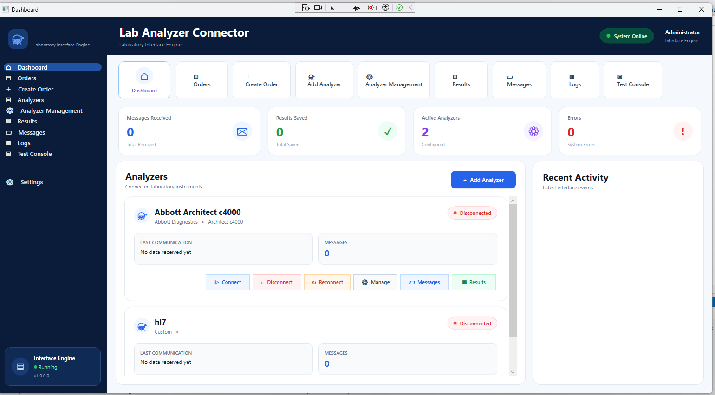Click the plus icon beside Create Order in sidebar
This screenshot has width=715, height=395.
click(8, 89)
